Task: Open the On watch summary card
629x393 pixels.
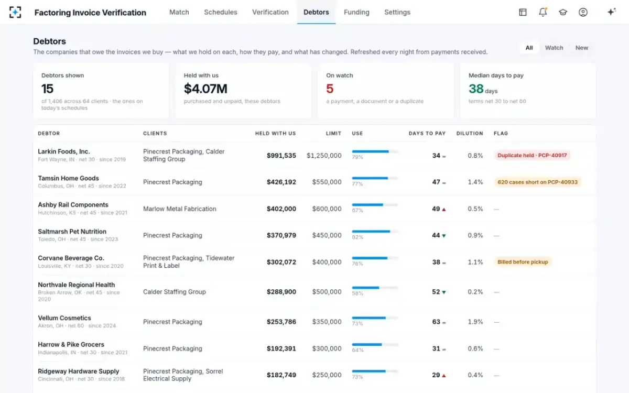Action: 386,91
